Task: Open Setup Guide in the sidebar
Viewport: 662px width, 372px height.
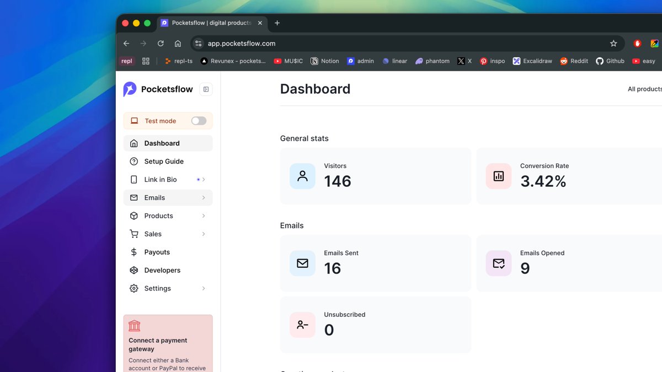Action: coord(168,161)
